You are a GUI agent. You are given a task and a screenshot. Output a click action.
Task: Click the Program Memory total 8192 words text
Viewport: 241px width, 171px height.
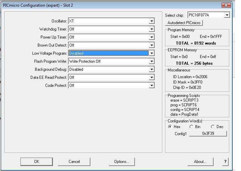coord(196,43)
